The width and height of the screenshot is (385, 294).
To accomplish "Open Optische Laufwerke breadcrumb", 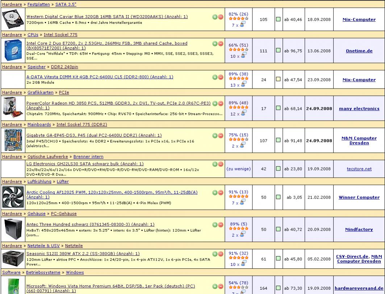I will pos(48,157).
